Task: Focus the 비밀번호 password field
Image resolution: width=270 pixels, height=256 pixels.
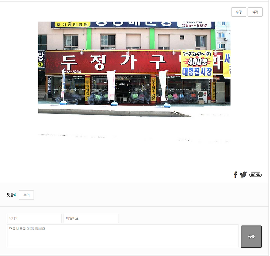Action: (x=91, y=219)
